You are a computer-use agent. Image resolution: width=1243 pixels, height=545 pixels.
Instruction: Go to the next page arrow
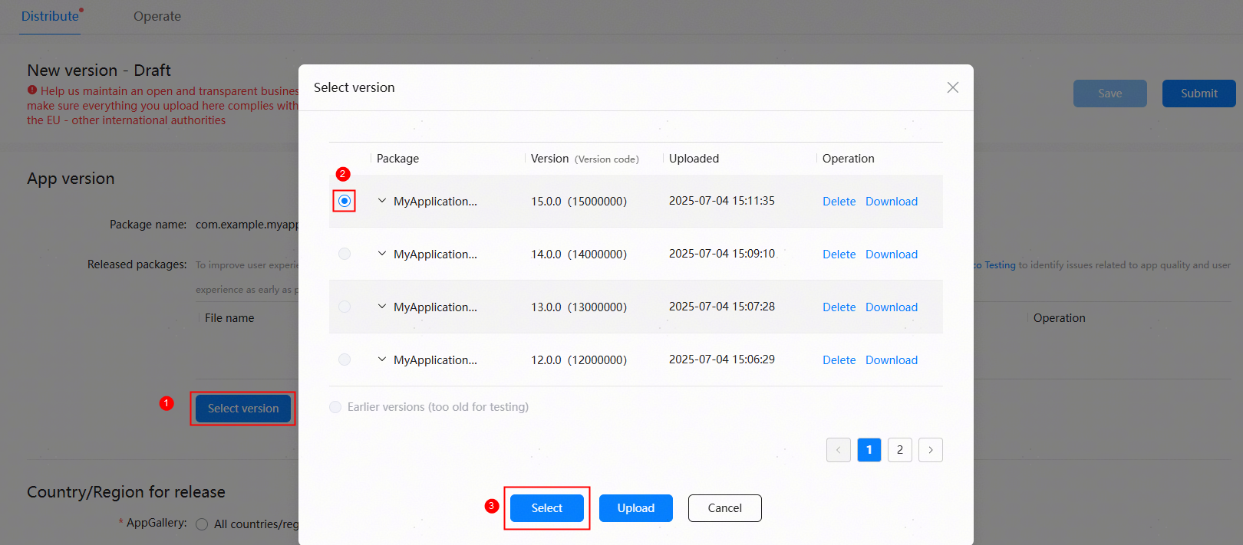tap(930, 450)
